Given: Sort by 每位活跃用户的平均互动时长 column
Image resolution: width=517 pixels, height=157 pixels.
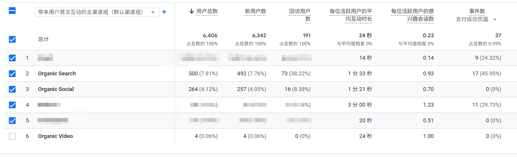Looking at the screenshot, I should tap(351, 15).
